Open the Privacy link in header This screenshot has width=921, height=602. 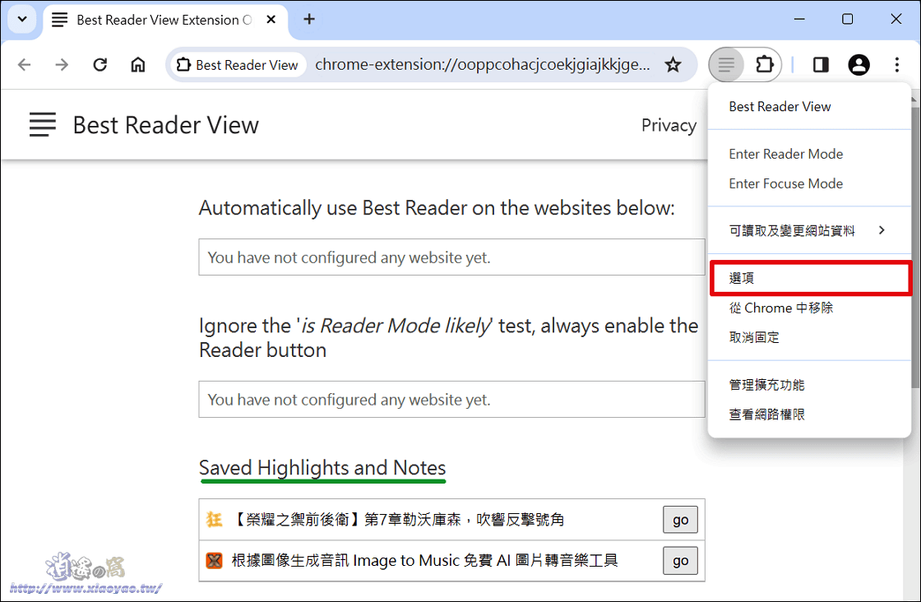tap(669, 125)
